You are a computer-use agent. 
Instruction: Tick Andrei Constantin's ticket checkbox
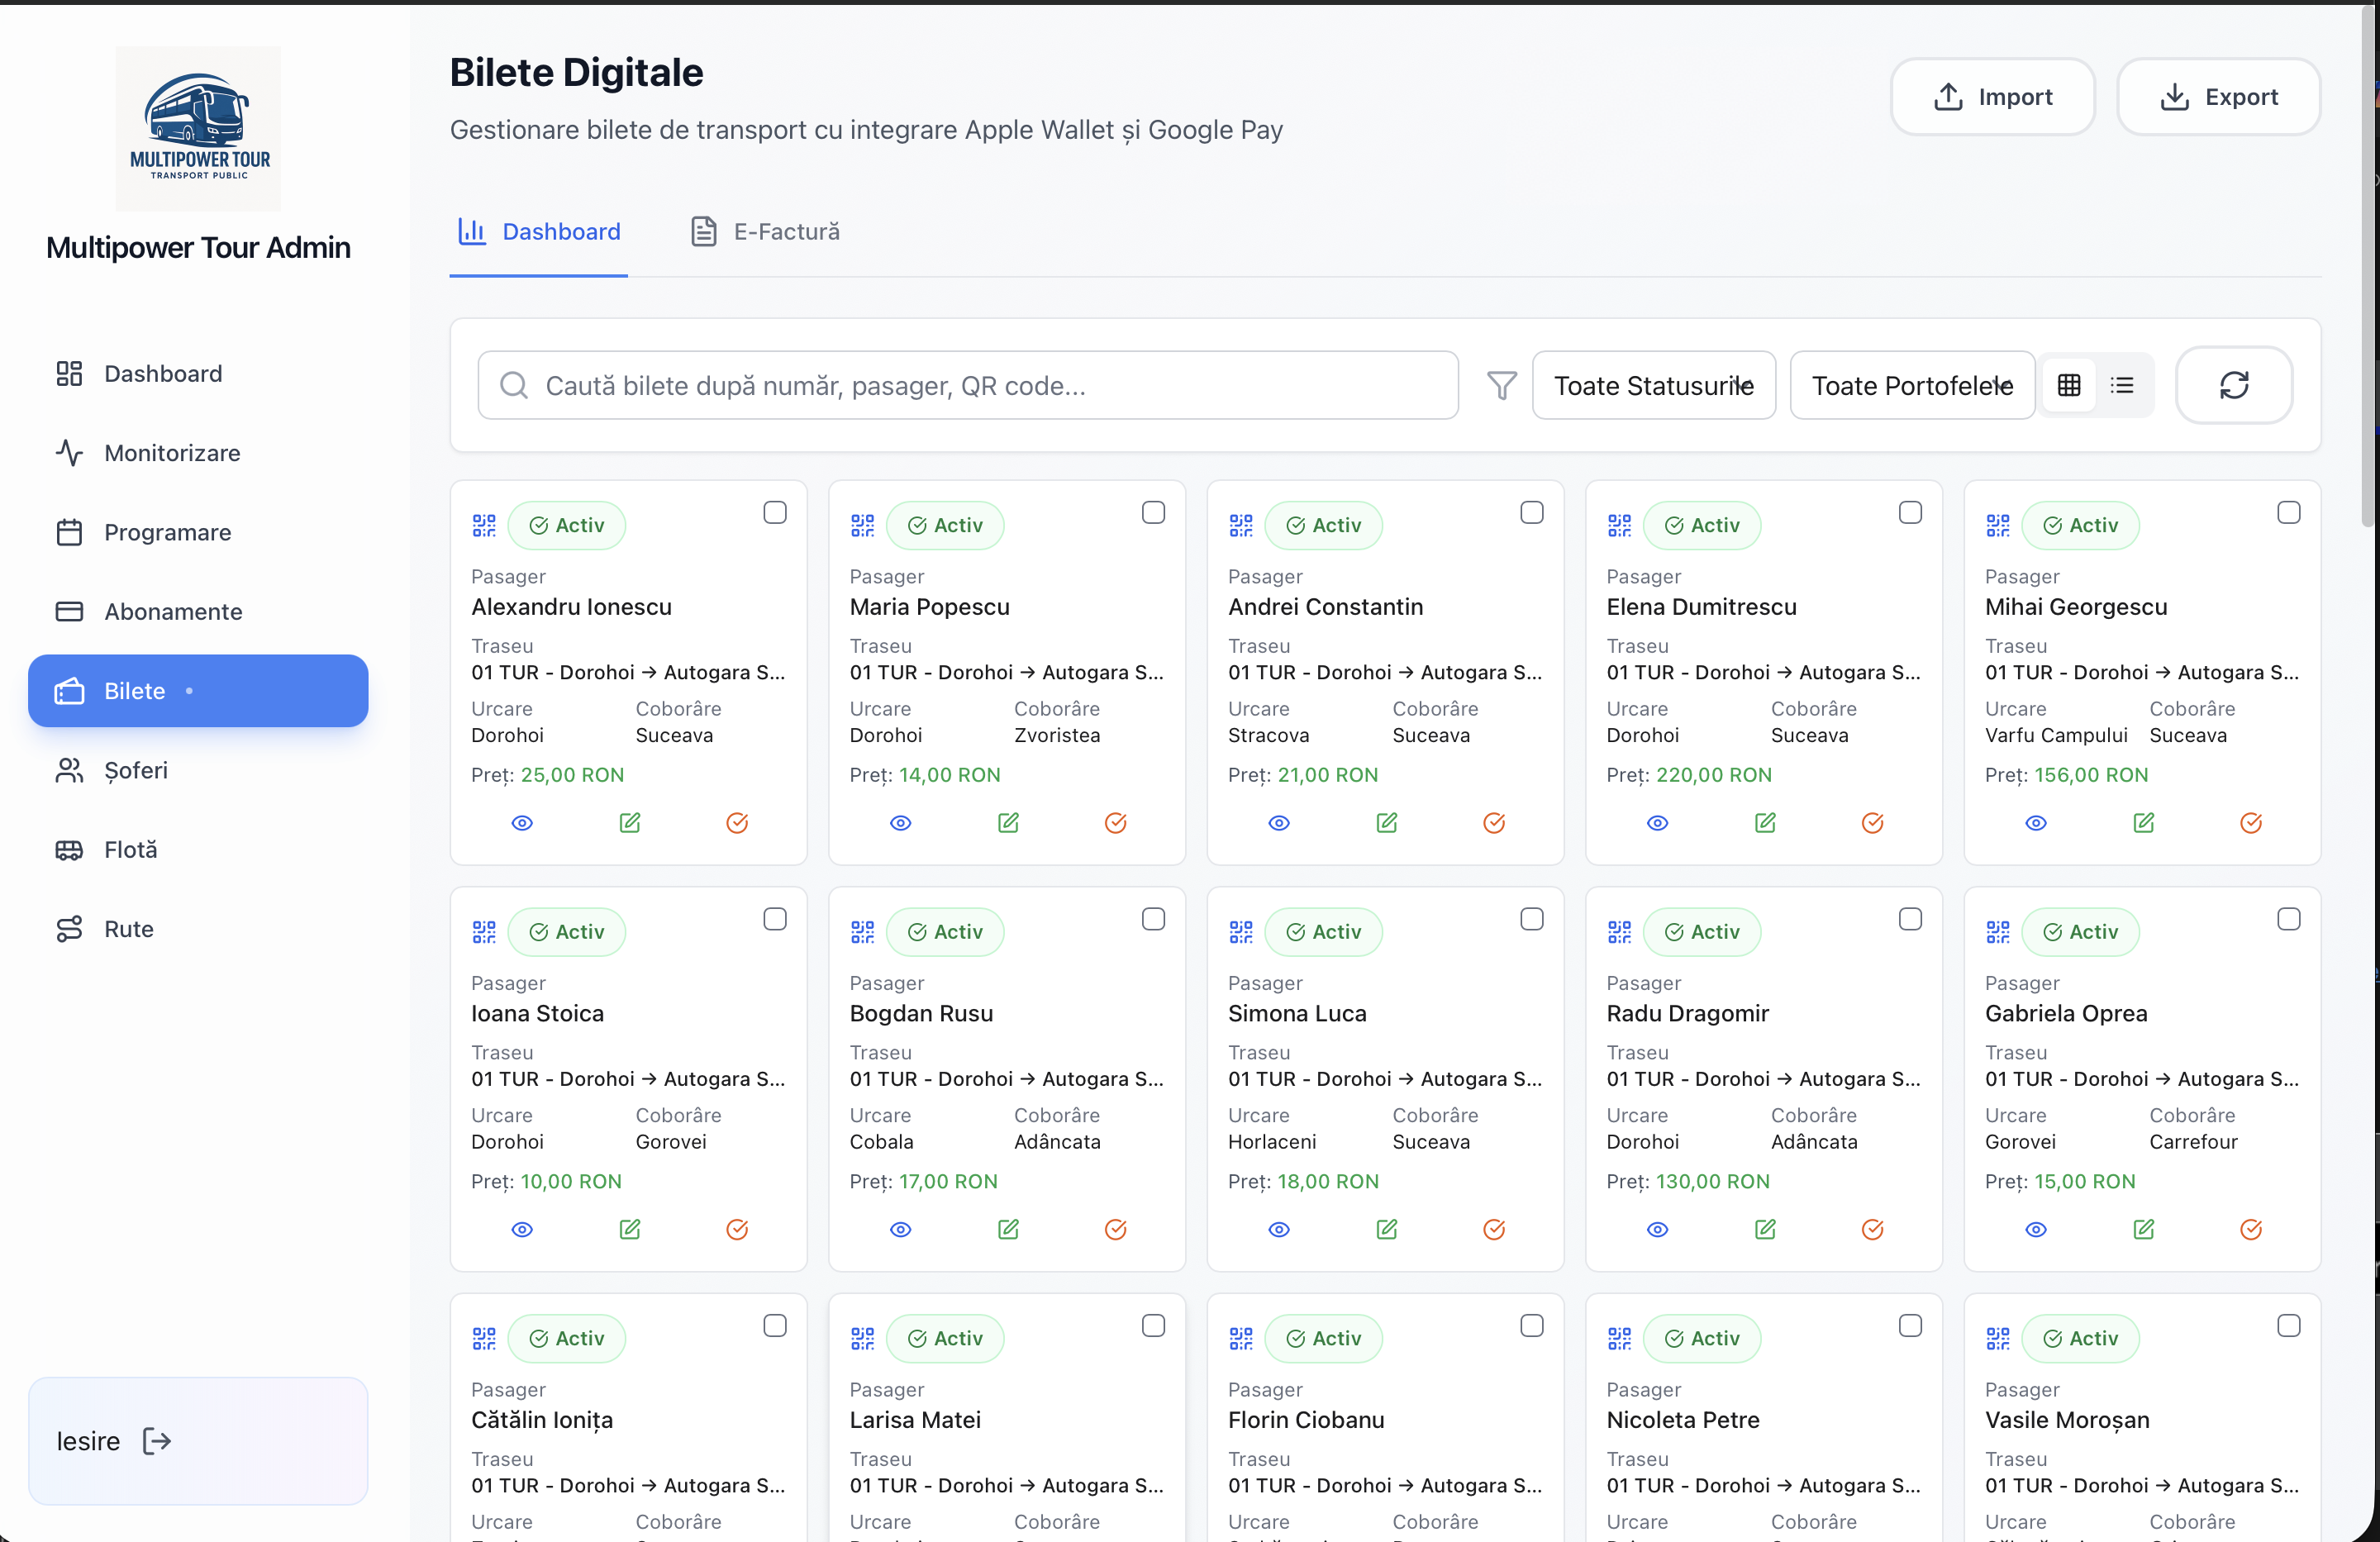click(1532, 512)
